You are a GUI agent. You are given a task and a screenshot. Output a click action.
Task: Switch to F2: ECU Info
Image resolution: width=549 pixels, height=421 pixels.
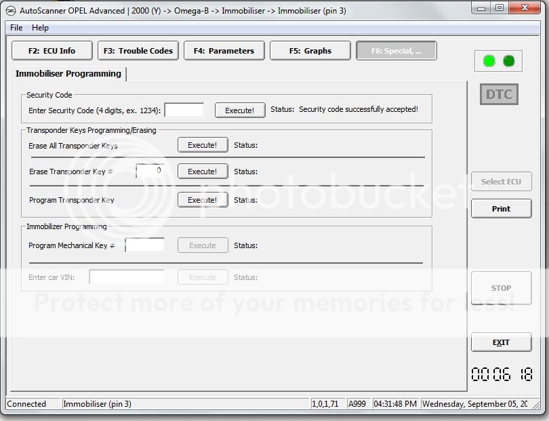point(52,51)
